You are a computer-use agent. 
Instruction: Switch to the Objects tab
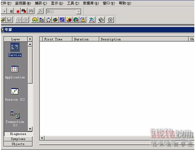point(18,144)
